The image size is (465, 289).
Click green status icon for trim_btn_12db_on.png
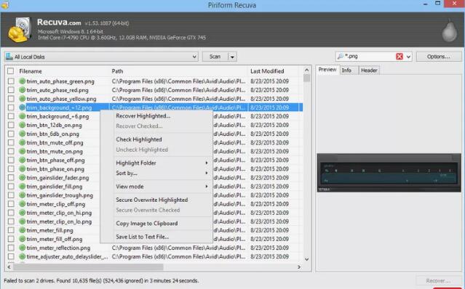tap(22, 125)
